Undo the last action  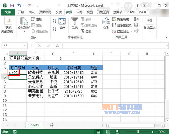[19, 5]
